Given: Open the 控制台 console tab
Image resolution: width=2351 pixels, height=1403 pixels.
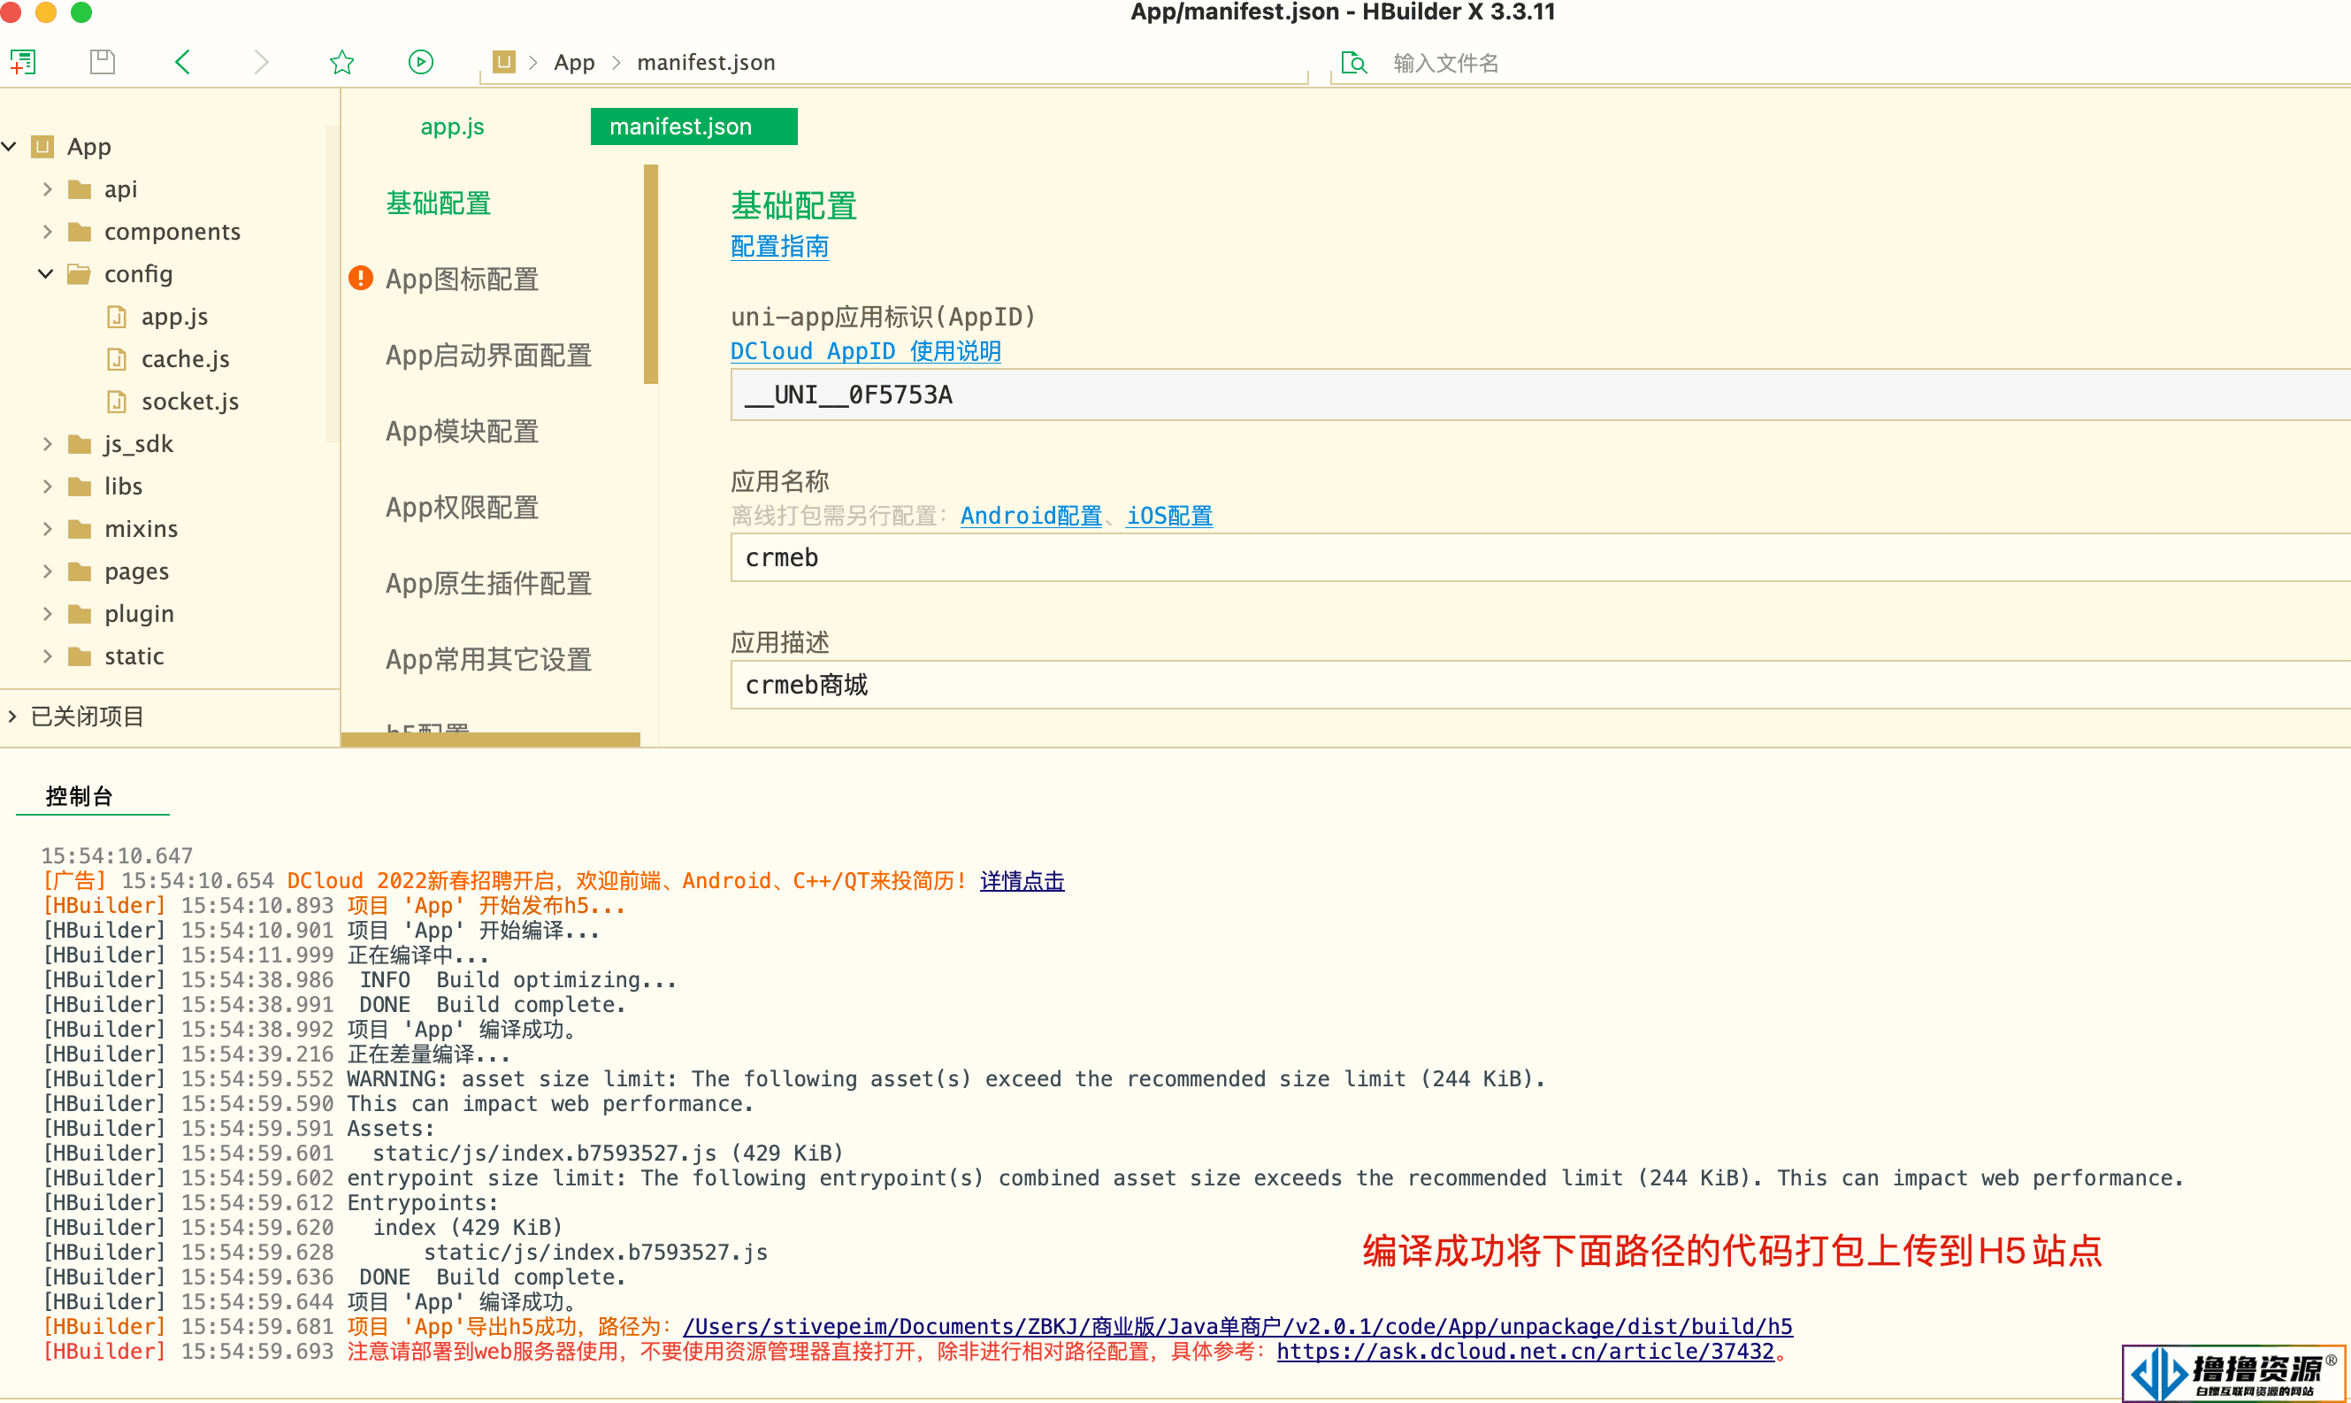Looking at the screenshot, I should click(x=80, y=796).
